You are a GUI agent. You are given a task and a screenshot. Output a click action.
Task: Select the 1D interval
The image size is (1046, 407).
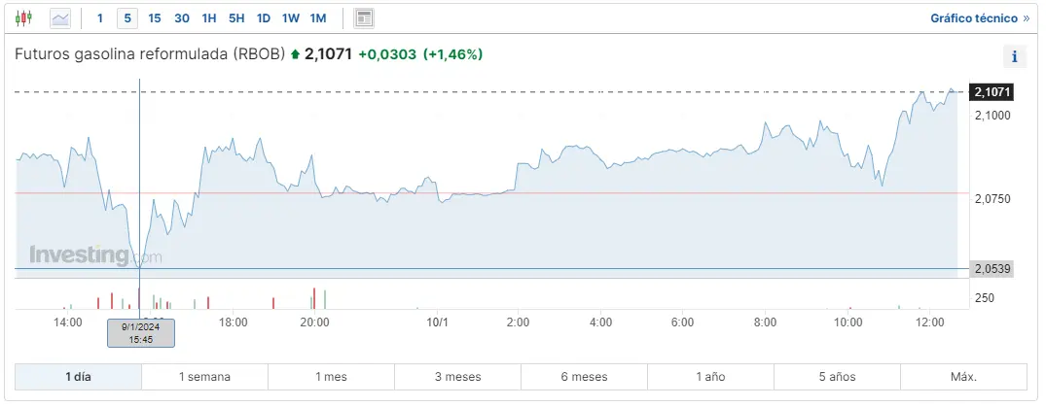pyautogui.click(x=264, y=17)
